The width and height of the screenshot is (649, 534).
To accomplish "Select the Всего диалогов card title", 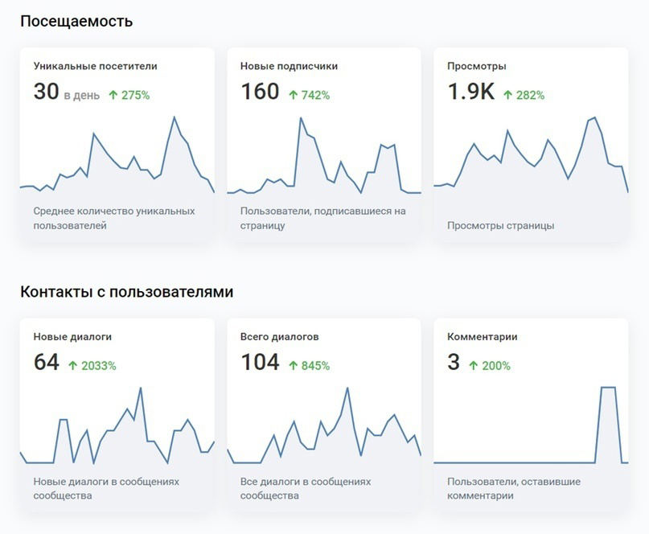I will 279,336.
